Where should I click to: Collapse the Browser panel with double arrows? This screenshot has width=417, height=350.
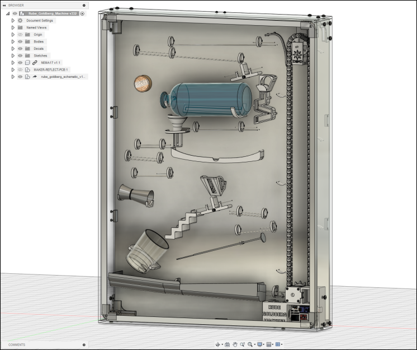4,6
